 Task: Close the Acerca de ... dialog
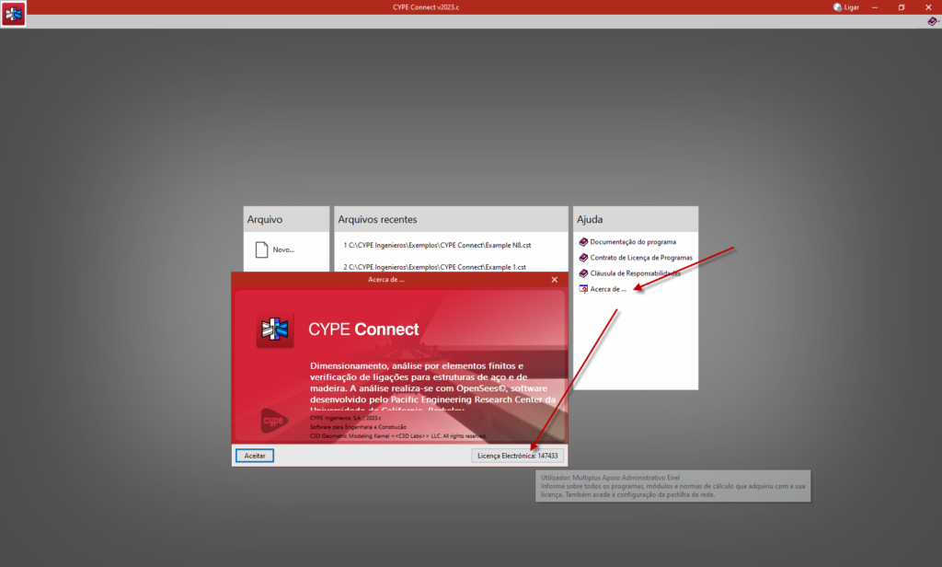555,280
